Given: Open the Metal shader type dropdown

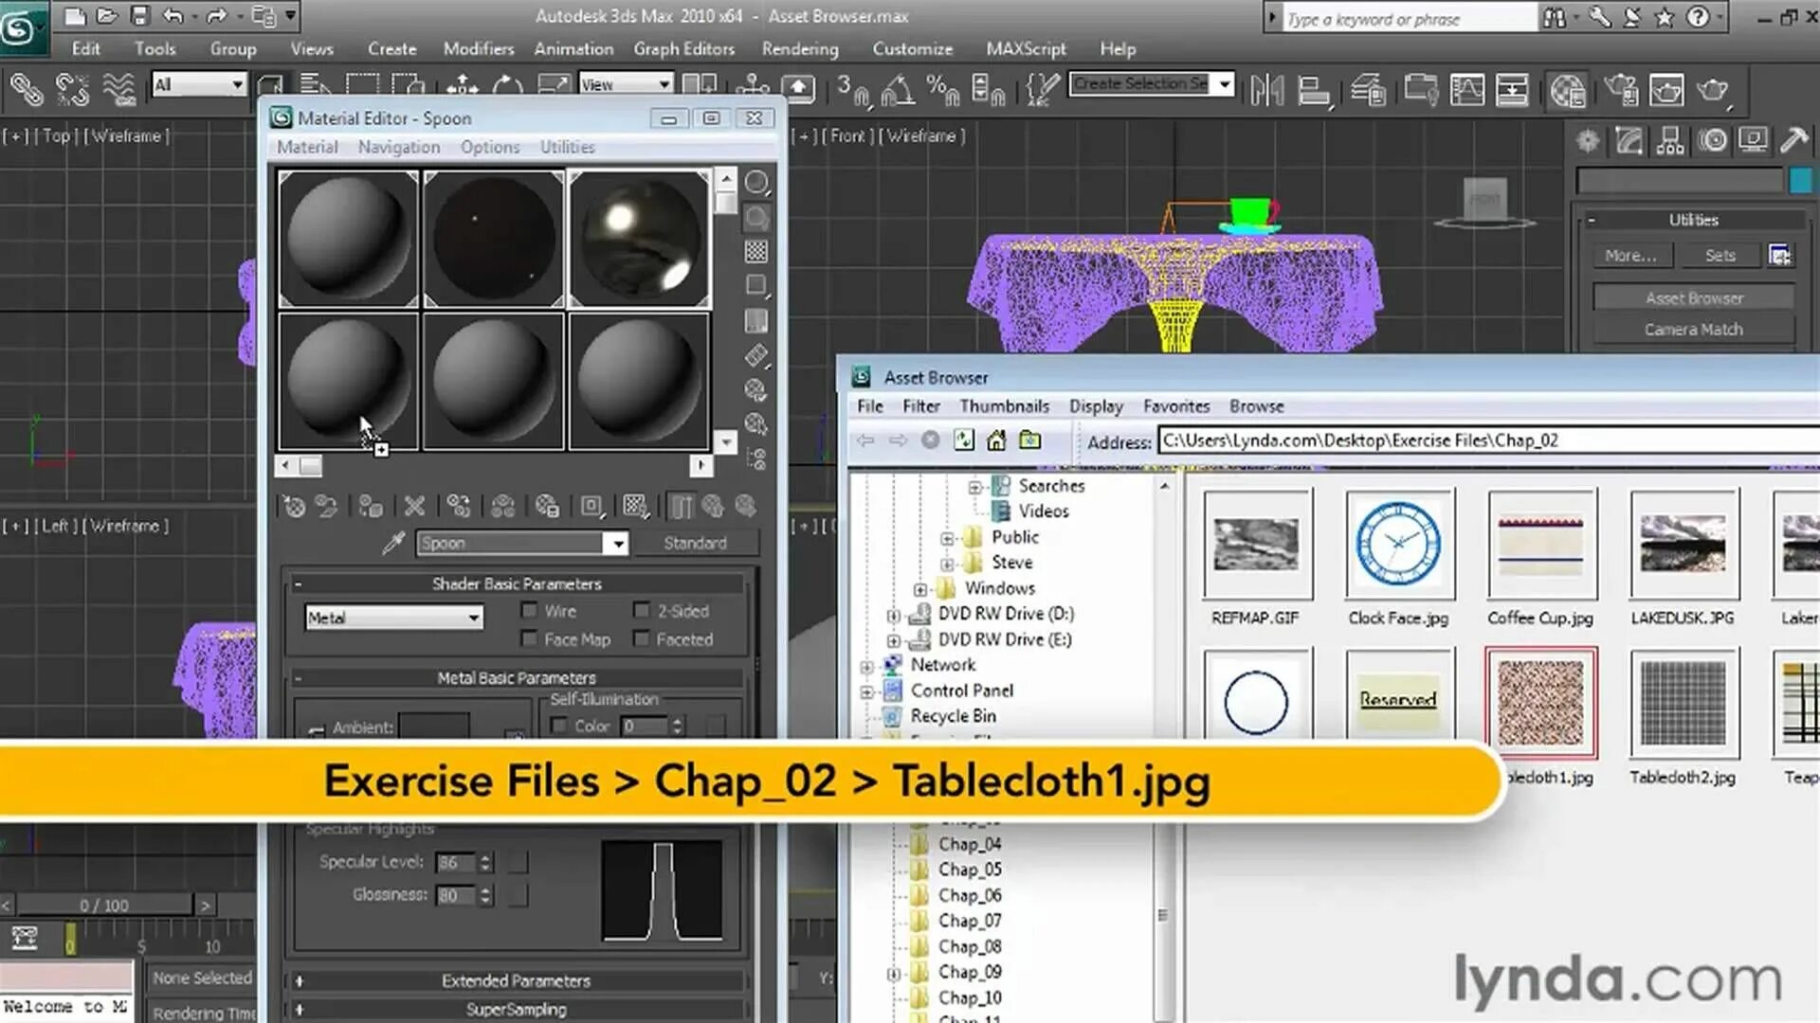Looking at the screenshot, I should coord(393,618).
